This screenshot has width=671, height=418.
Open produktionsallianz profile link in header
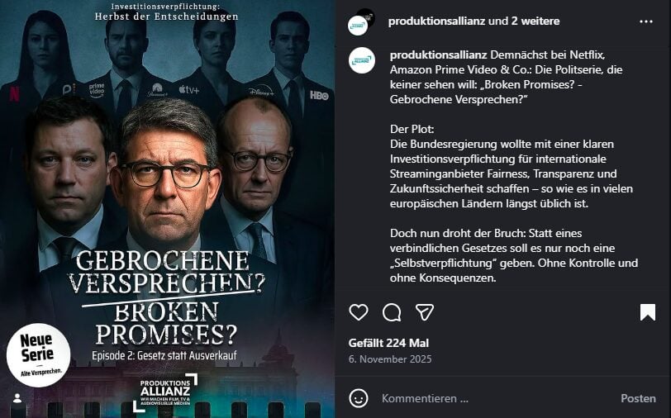coord(436,21)
